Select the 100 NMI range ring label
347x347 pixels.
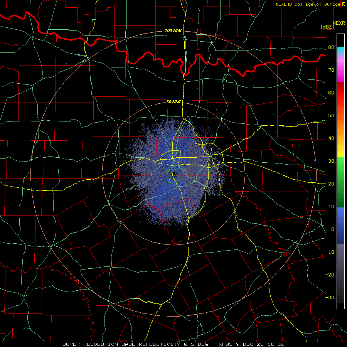coord(173,30)
